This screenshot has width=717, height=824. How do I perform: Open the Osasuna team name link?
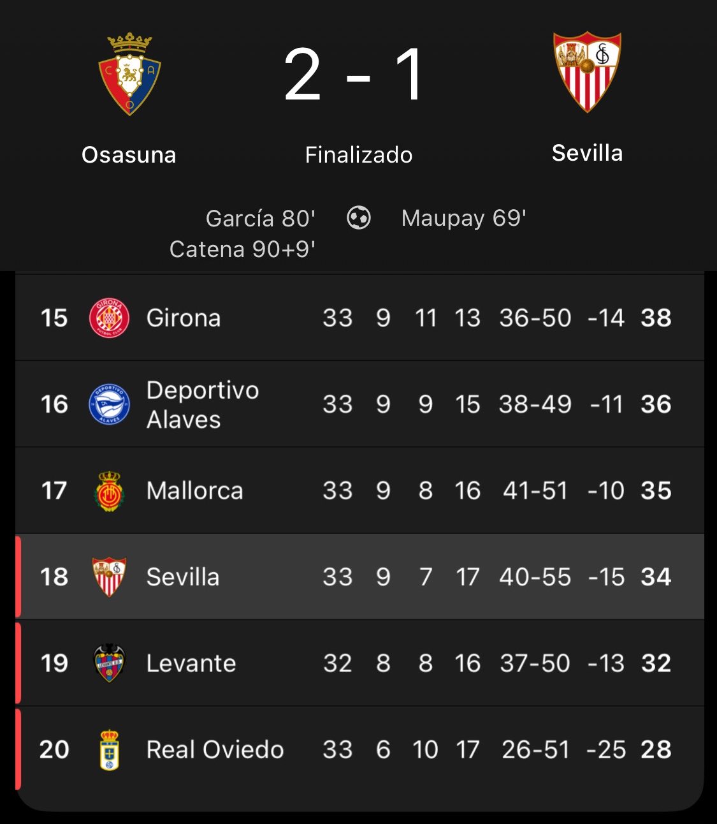click(129, 155)
